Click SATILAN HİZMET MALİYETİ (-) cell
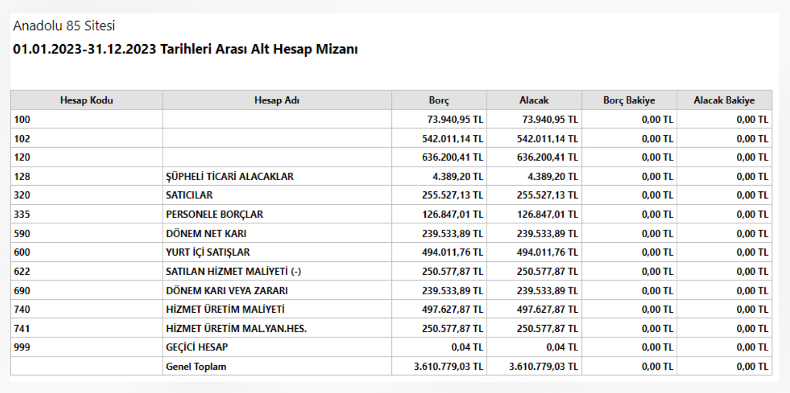 (277, 272)
